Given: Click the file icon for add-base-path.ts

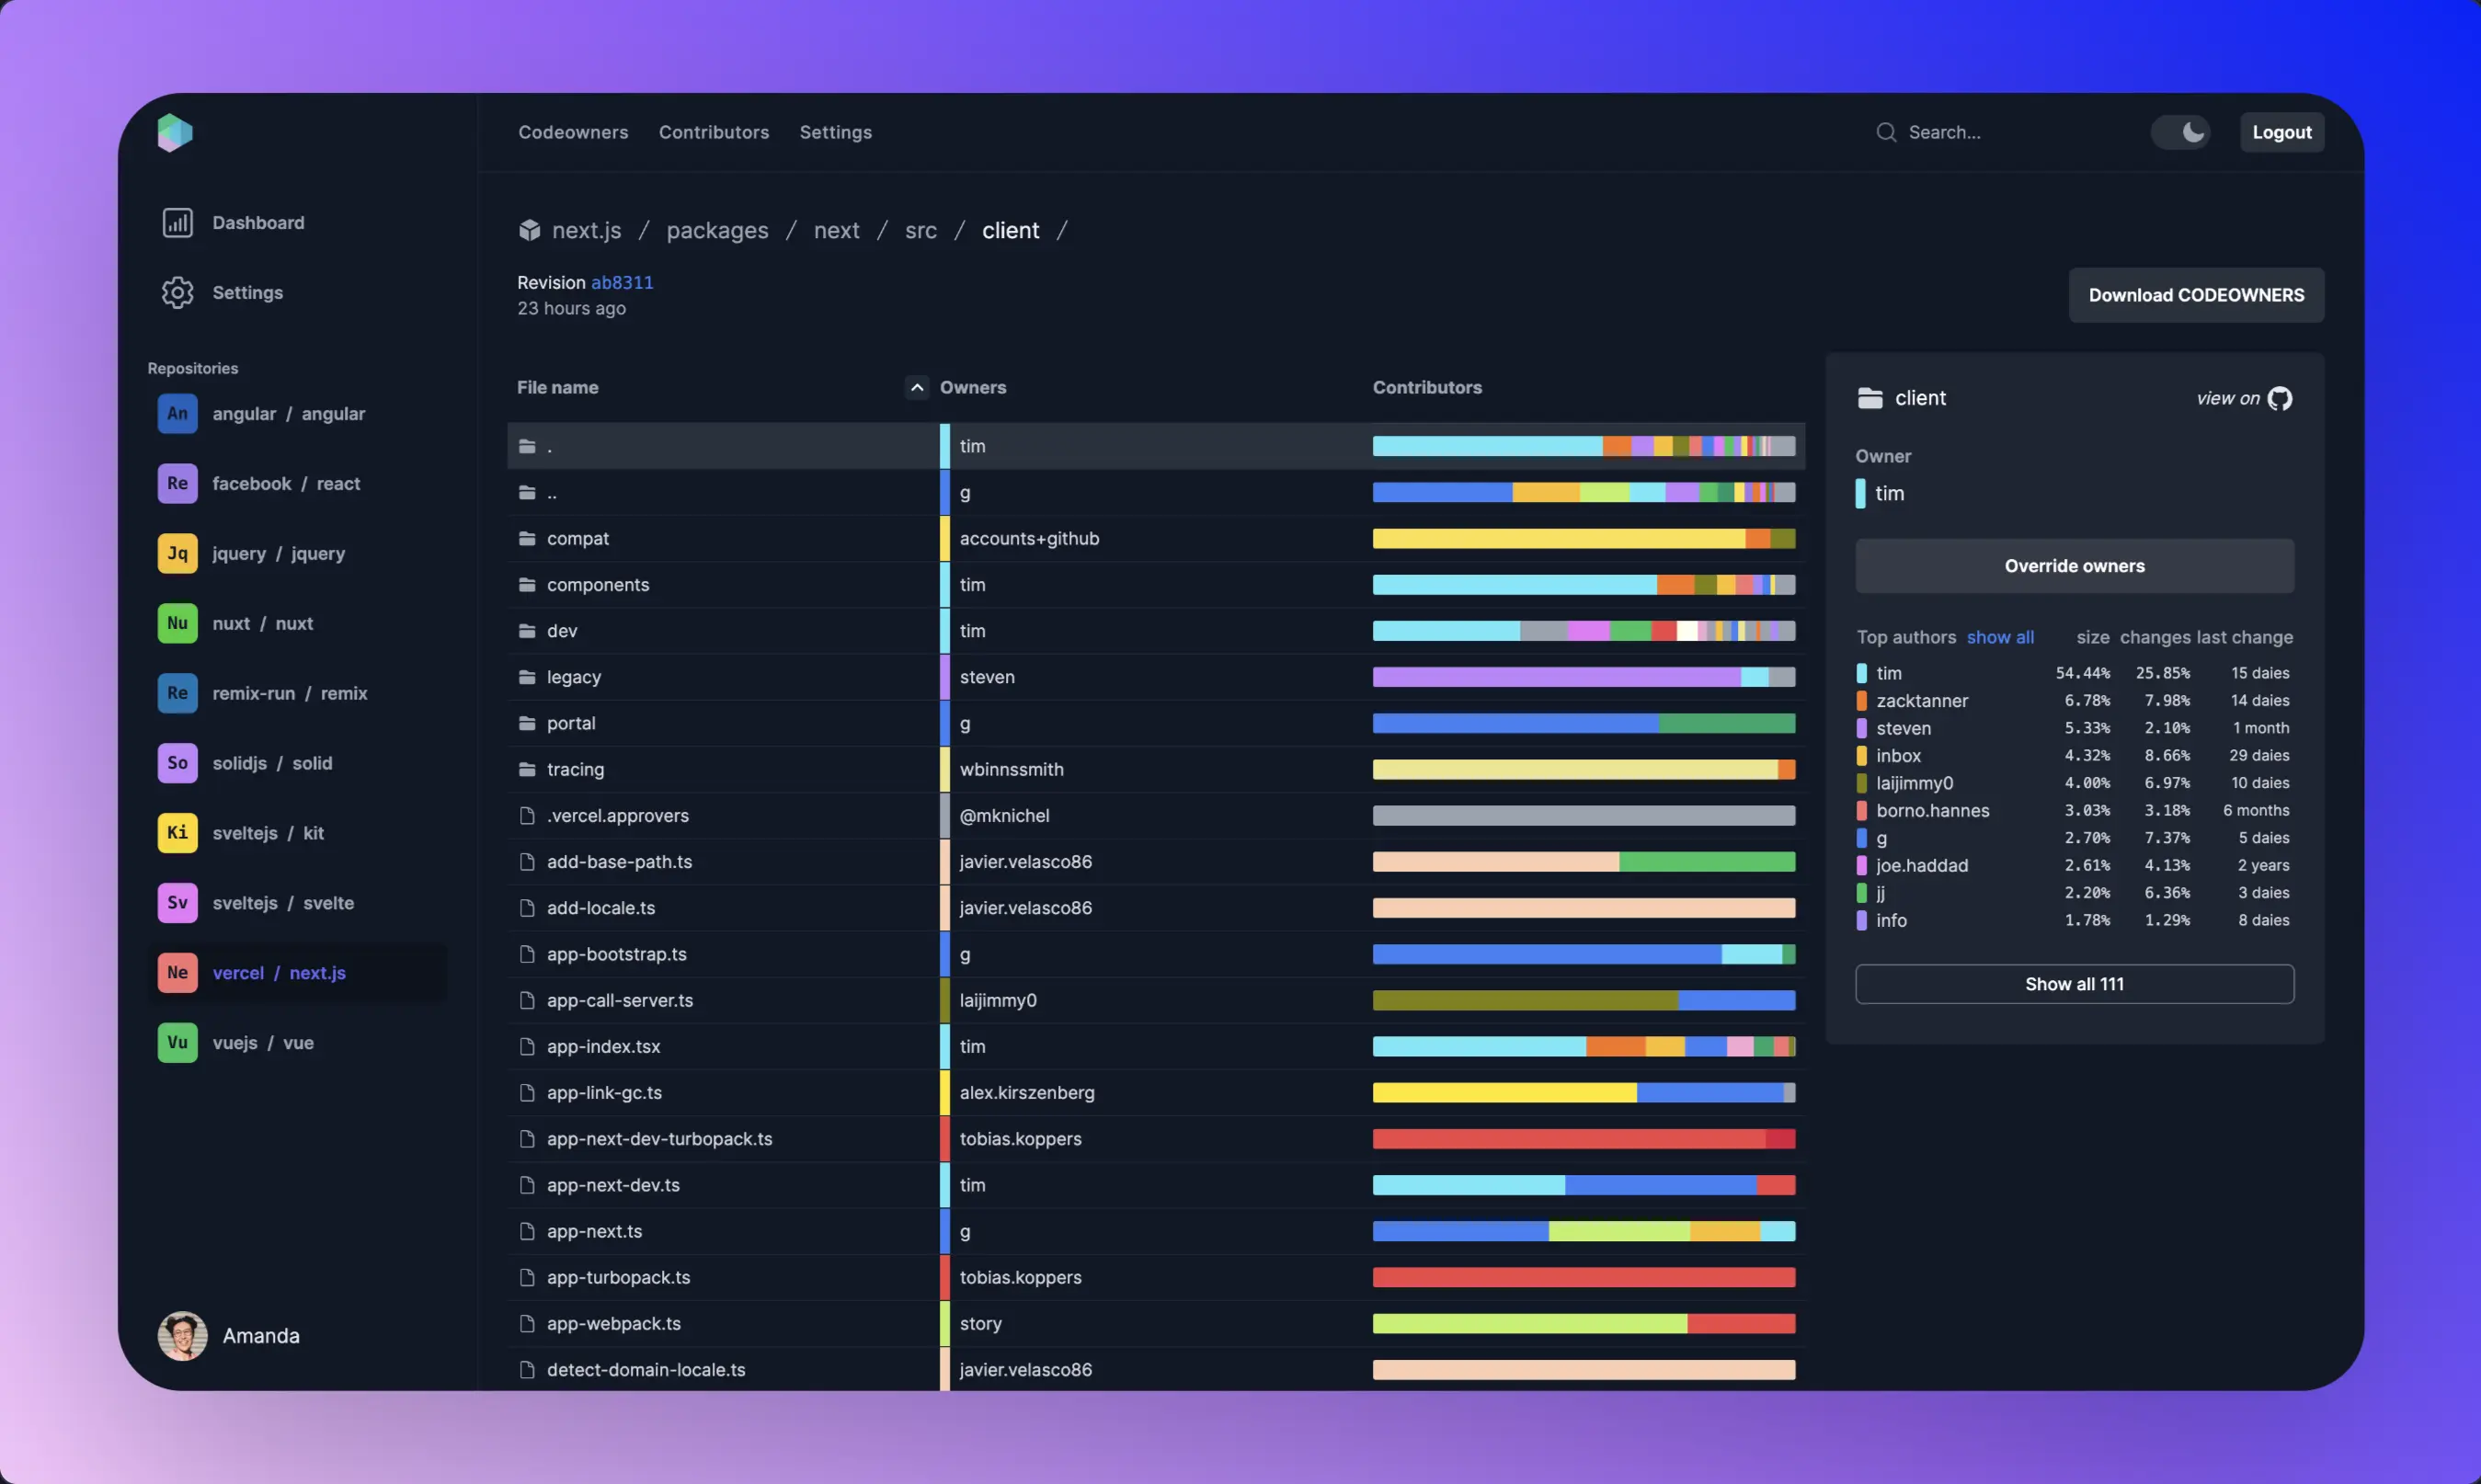Looking at the screenshot, I should pyautogui.click(x=527, y=862).
